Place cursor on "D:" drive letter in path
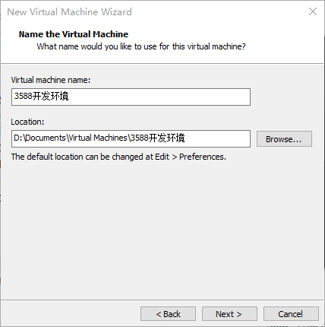This screenshot has width=325, height=327. pos(18,138)
